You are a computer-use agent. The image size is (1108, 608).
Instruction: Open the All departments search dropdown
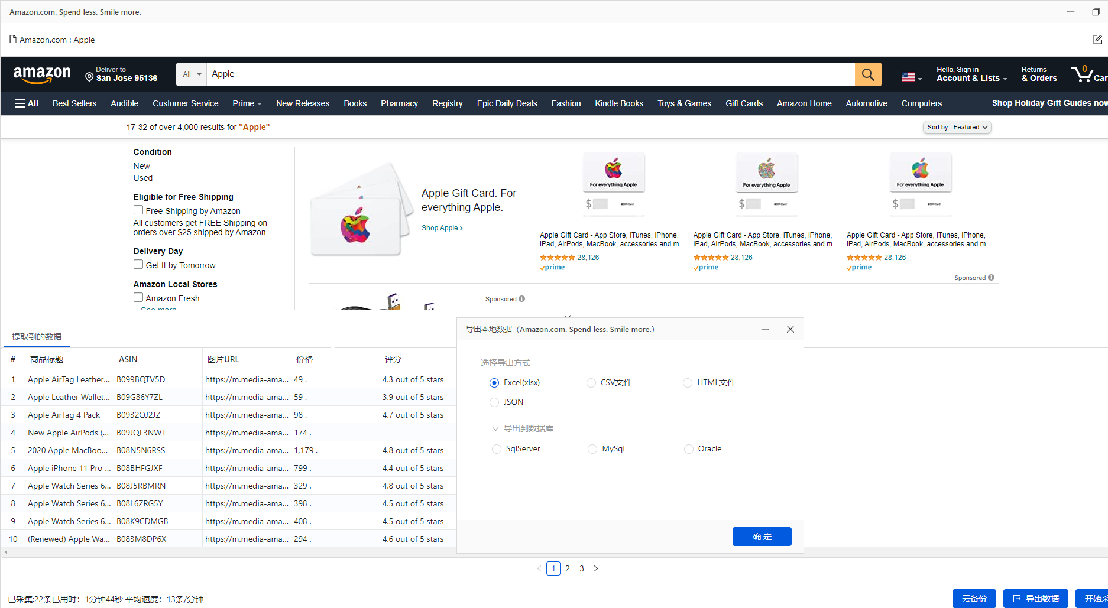[x=192, y=74]
